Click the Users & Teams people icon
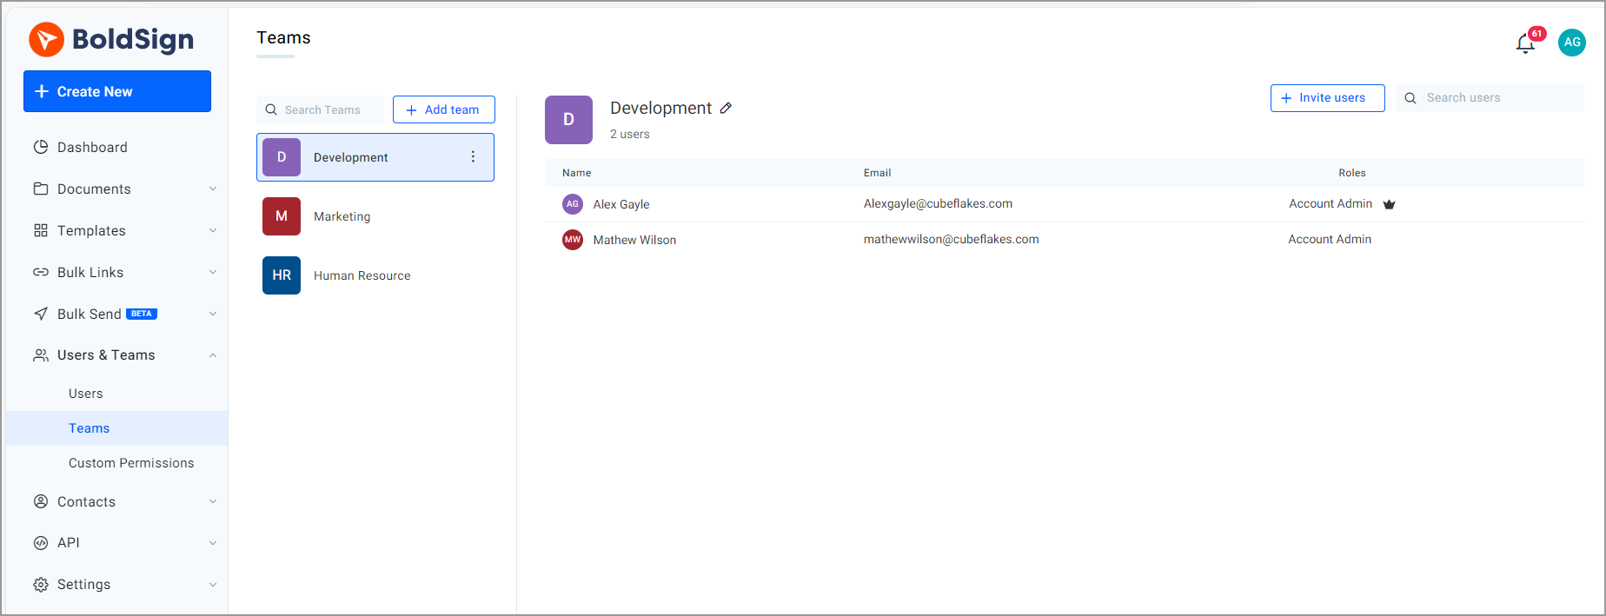The height and width of the screenshot is (616, 1606). (x=41, y=354)
